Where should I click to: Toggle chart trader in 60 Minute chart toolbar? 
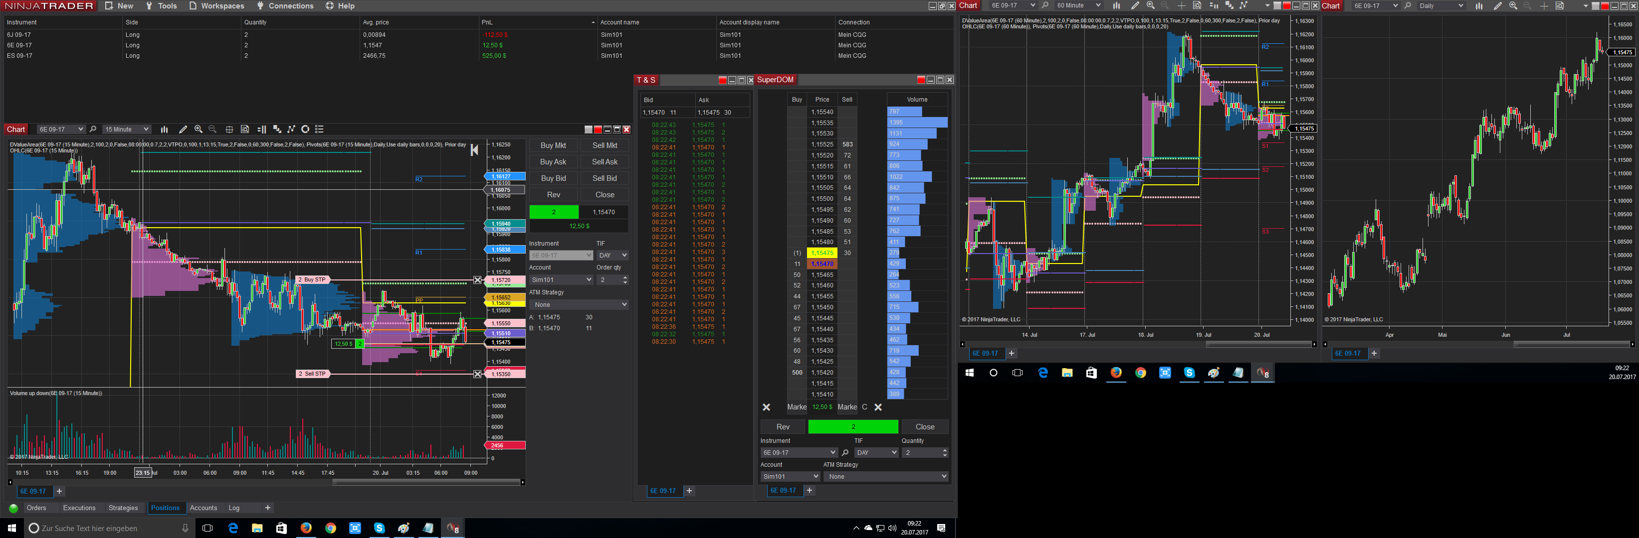point(1214,5)
